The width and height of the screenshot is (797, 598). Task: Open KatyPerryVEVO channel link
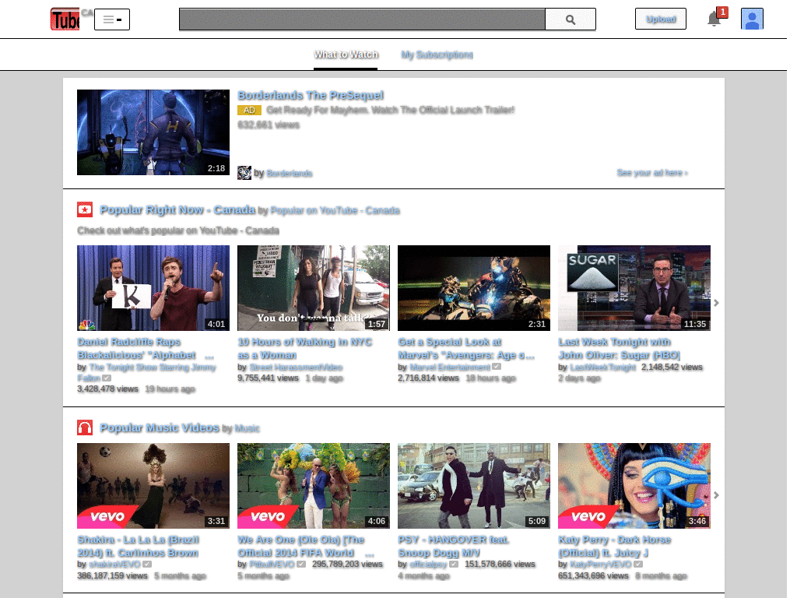[x=601, y=565]
